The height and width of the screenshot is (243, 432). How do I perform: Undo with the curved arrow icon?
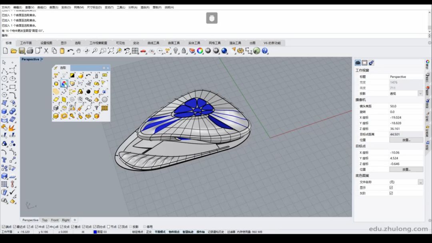tap(70, 51)
